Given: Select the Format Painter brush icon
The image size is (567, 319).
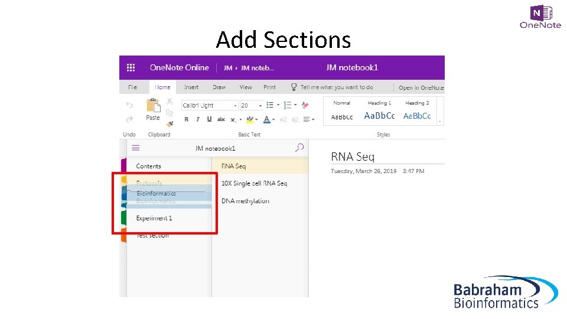Looking at the screenshot, I should click(170, 124).
